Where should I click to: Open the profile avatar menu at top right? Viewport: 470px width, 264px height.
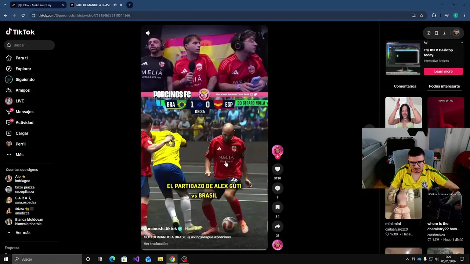tap(456, 33)
